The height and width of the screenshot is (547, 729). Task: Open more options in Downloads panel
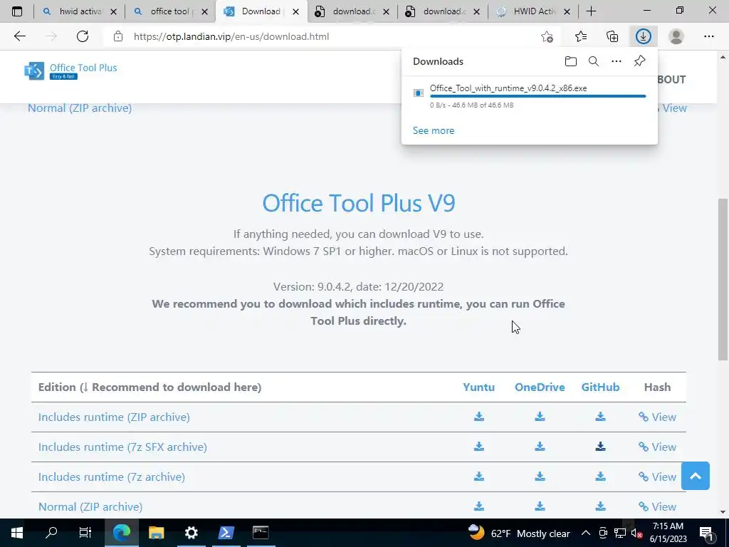pyautogui.click(x=616, y=61)
